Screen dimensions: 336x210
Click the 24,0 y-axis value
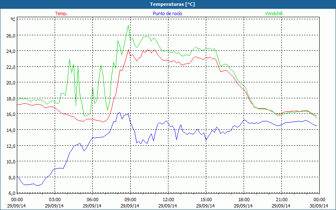pyautogui.click(x=11, y=51)
